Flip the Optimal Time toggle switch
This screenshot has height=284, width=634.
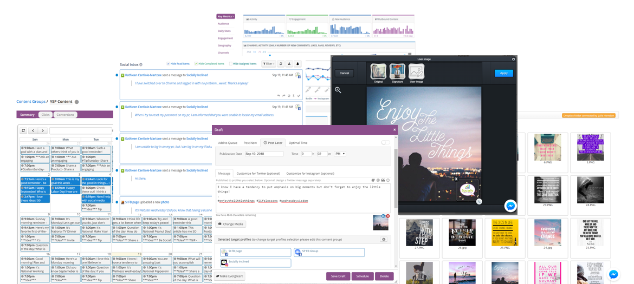385,142
